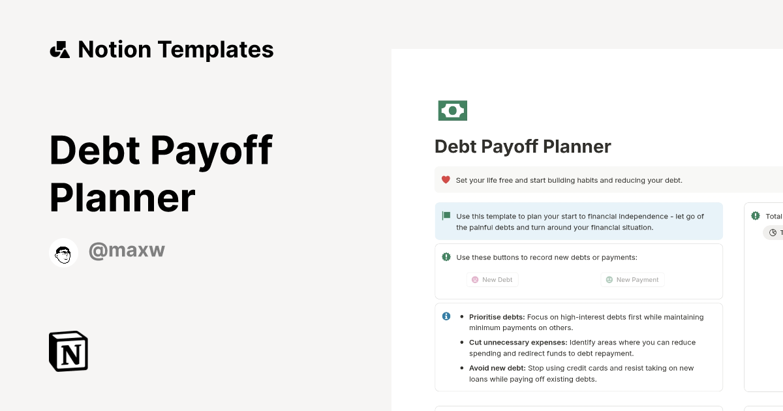Click the maxw avatar picture
Screen dimensions: 783x411
(63, 253)
